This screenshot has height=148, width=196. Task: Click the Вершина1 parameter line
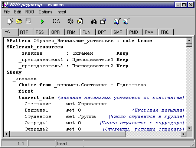click(104, 110)
